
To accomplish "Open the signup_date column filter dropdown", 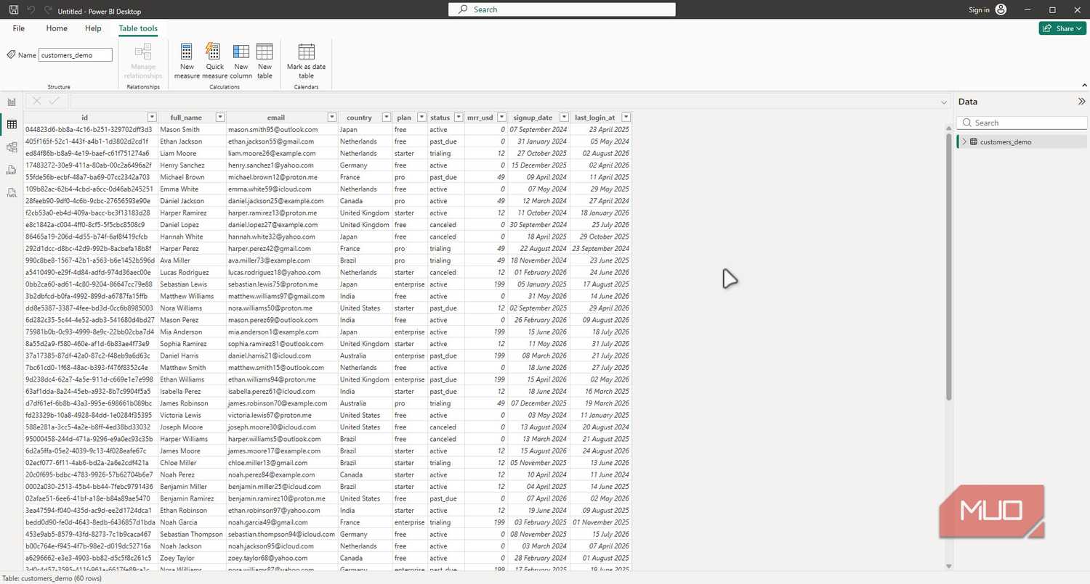I will (563, 117).
